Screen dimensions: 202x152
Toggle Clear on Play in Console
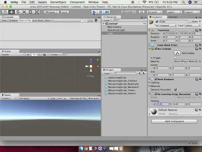25,20
